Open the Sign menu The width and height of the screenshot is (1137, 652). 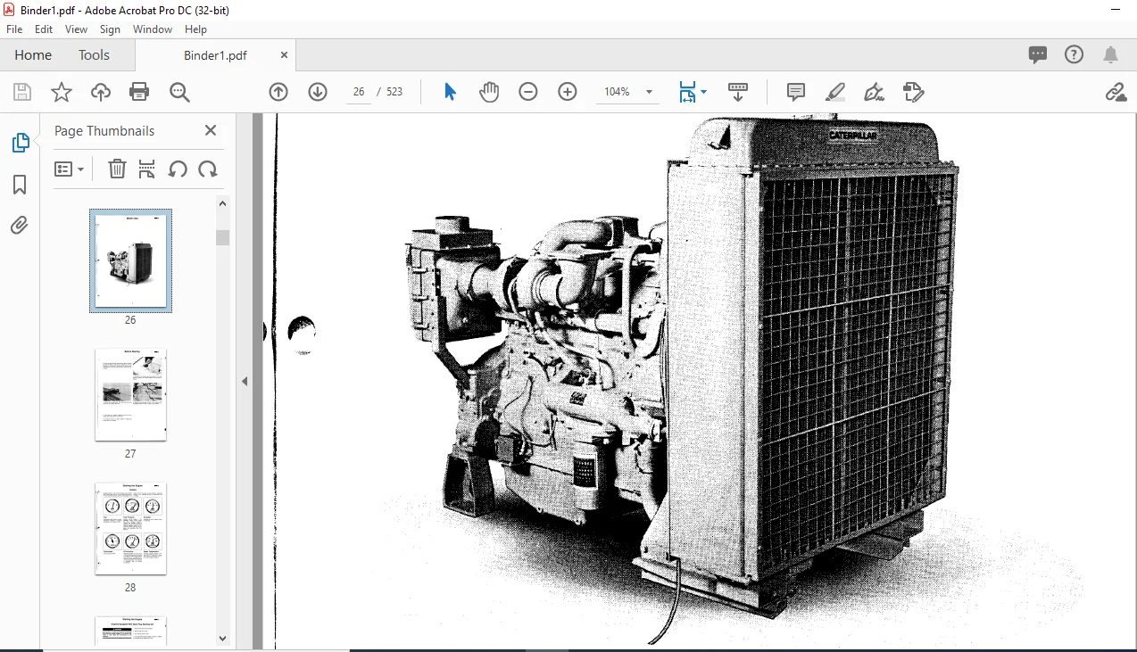pos(110,29)
